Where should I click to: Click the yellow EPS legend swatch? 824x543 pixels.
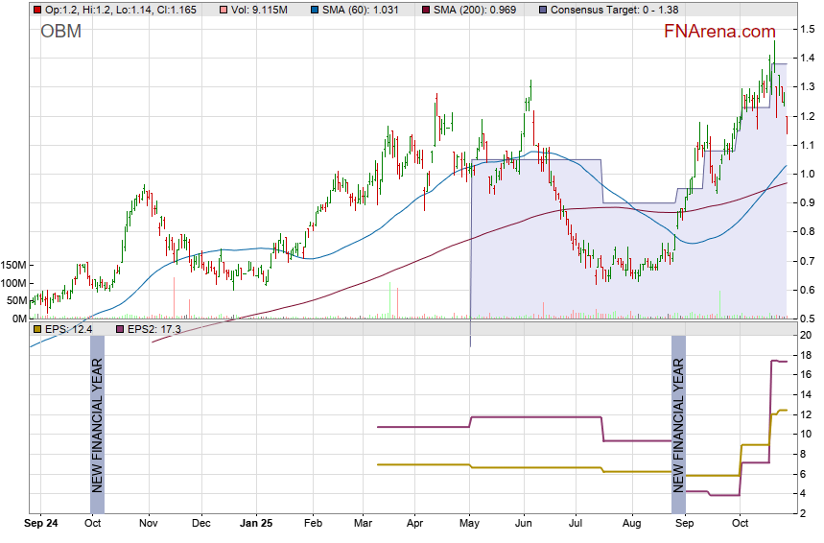36,329
